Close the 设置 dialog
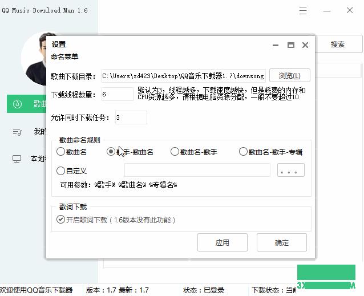The image size is (364, 296). point(305,45)
